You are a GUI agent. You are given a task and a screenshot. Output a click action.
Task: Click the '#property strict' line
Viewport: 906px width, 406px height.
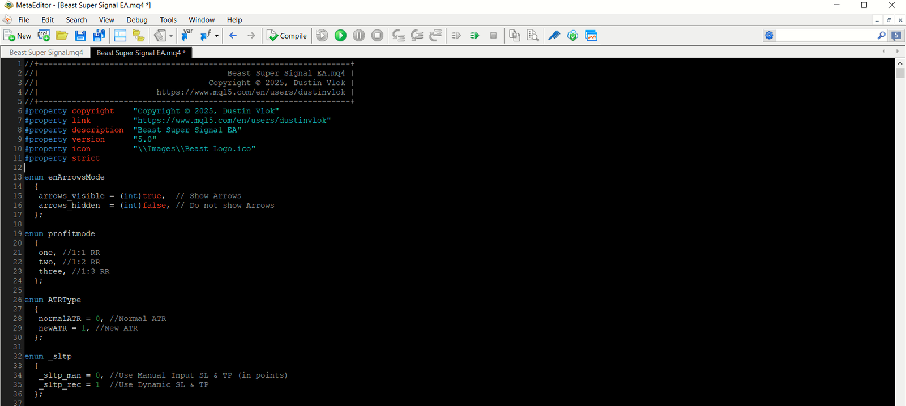[62, 159]
